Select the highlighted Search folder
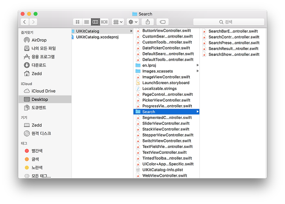 pyautogui.click(x=166, y=112)
